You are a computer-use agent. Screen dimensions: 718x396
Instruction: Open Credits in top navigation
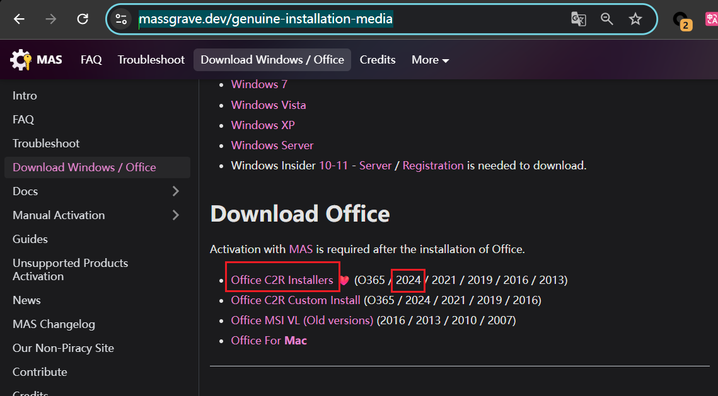378,60
